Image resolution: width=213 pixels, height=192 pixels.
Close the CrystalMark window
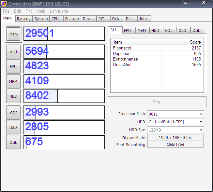[x=204, y=2]
